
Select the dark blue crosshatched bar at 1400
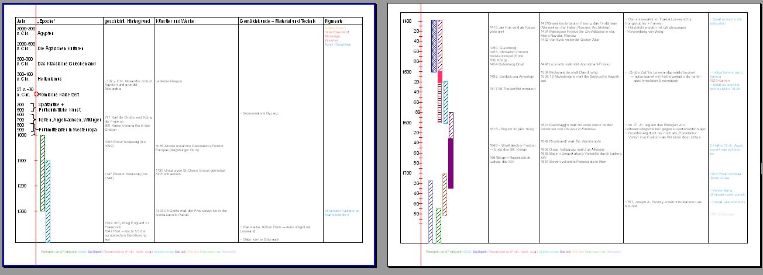pyautogui.click(x=434, y=46)
